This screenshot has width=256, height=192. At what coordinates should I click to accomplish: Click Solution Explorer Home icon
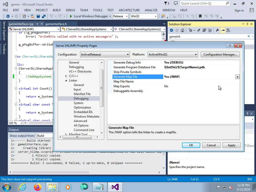point(182,30)
